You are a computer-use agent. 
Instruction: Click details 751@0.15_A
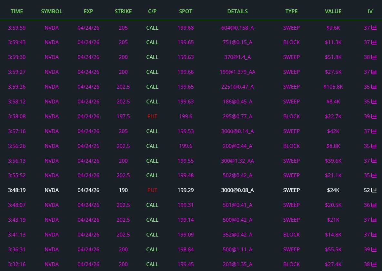[x=237, y=42]
